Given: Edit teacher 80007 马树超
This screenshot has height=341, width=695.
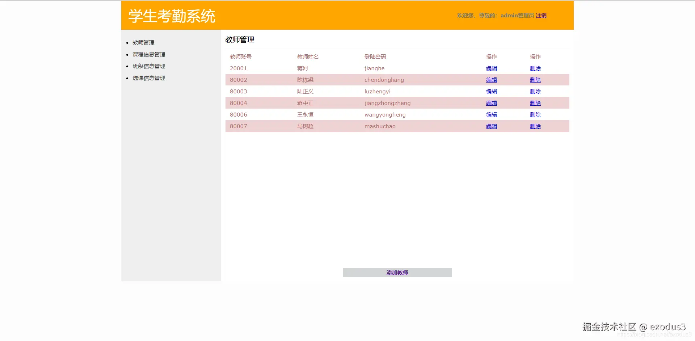Looking at the screenshot, I should [492, 126].
